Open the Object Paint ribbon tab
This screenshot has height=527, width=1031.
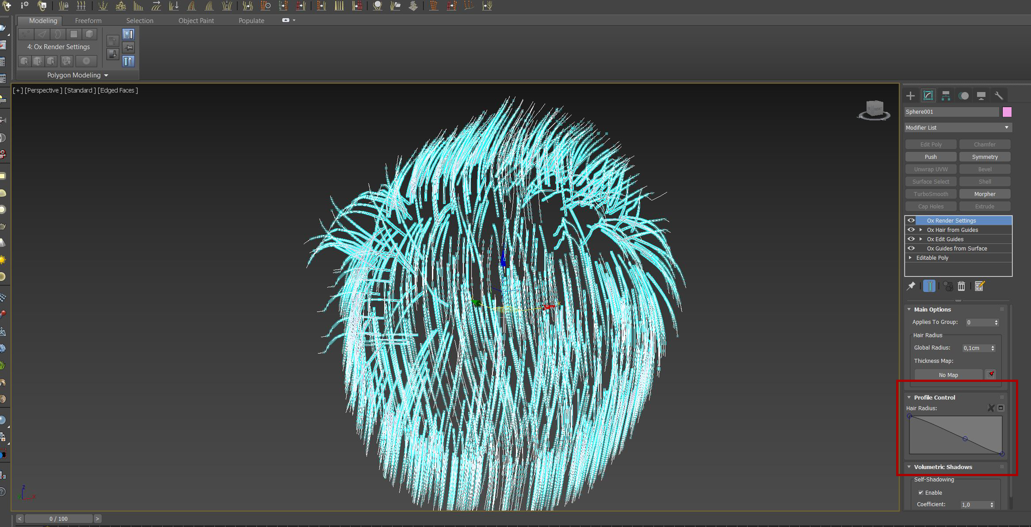click(196, 20)
